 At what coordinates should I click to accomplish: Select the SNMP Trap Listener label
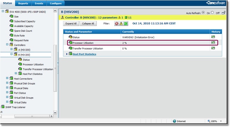coord(15,107)
